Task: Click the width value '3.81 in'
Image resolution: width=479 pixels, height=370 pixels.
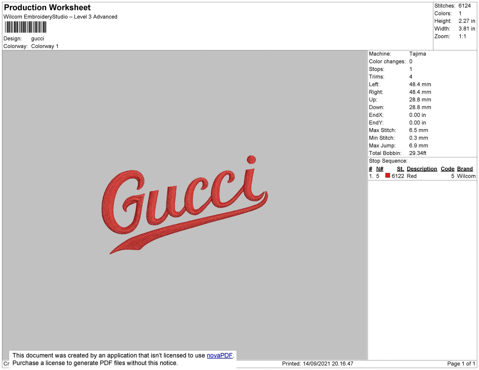Action: [x=467, y=29]
